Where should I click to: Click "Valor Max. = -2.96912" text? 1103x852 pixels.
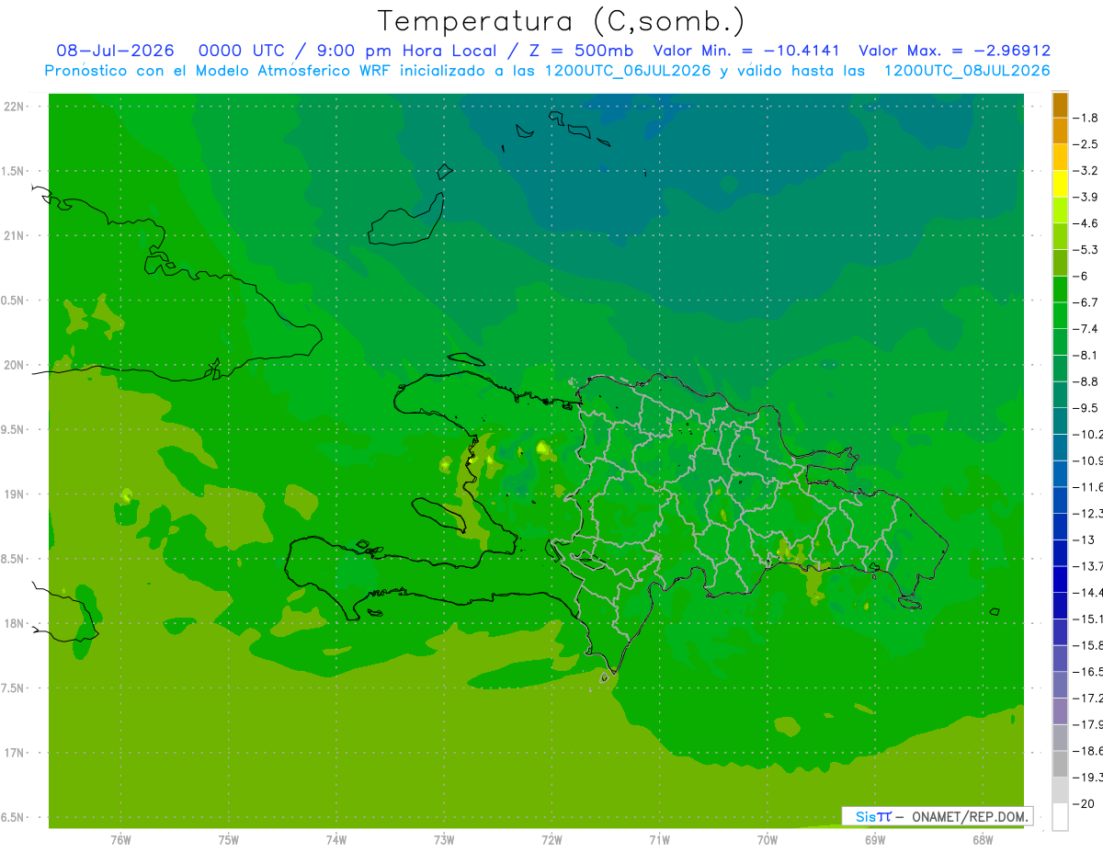pyautogui.click(x=954, y=51)
